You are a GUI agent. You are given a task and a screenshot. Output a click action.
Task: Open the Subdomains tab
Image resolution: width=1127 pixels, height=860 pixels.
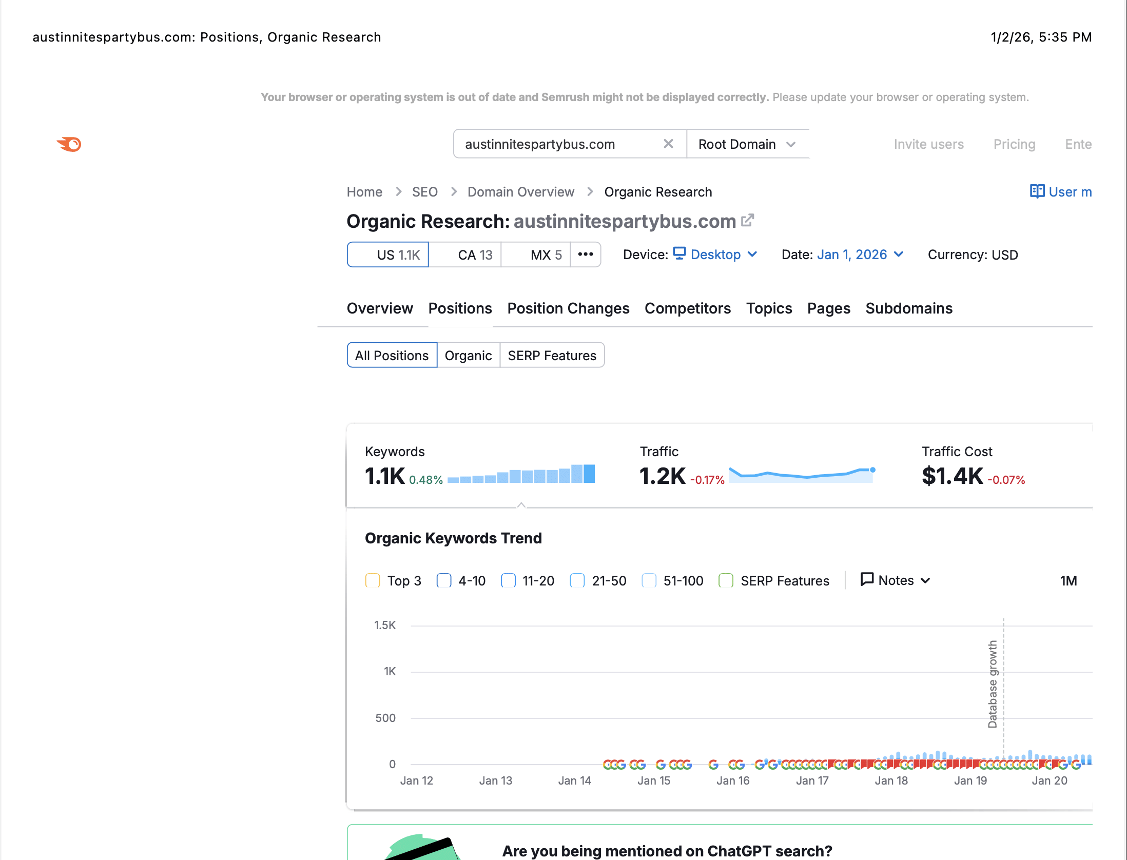point(909,308)
